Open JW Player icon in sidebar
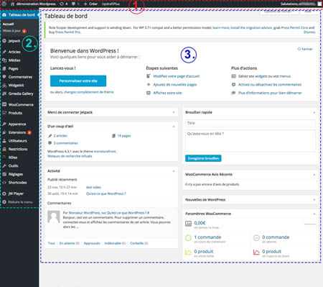 coord(4,193)
